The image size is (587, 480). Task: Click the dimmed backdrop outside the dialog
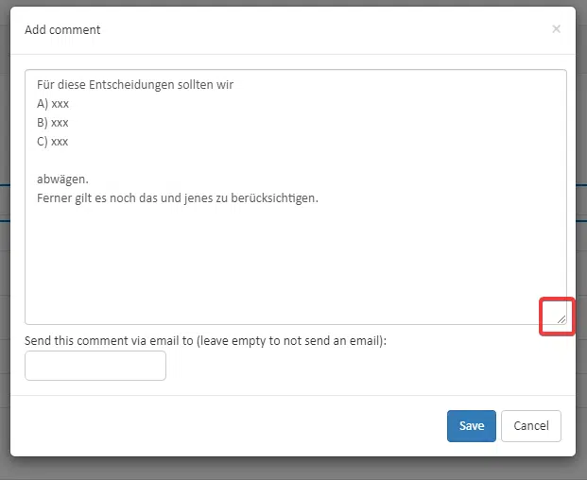pyautogui.click(x=292, y=470)
